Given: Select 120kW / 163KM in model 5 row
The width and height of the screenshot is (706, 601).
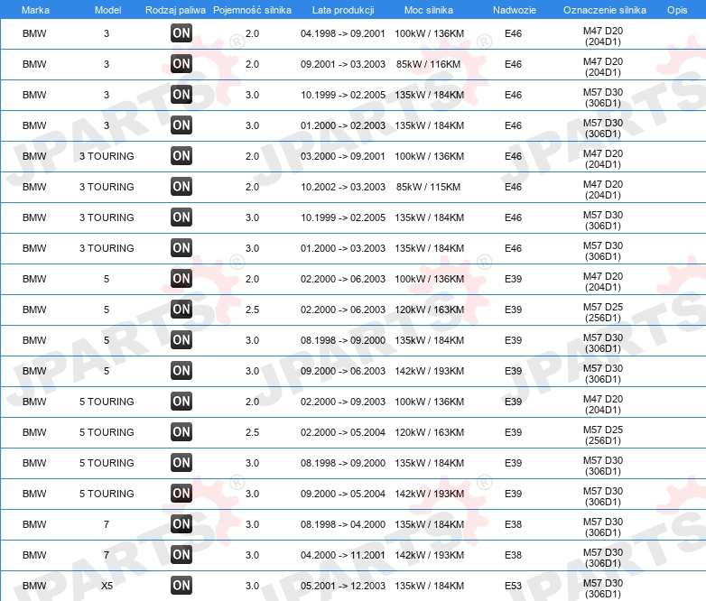Looking at the screenshot, I should tap(429, 310).
